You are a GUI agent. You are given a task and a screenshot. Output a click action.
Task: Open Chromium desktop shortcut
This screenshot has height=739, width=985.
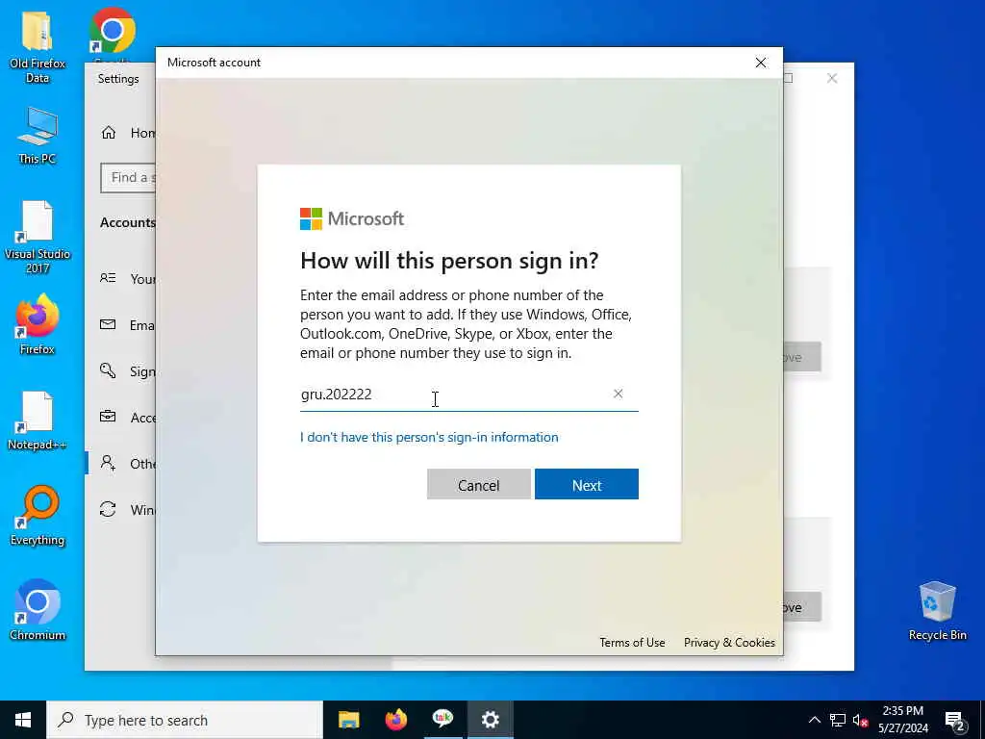tap(38, 610)
